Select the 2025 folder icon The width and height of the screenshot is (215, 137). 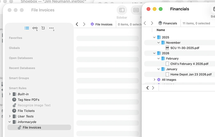click(159, 37)
